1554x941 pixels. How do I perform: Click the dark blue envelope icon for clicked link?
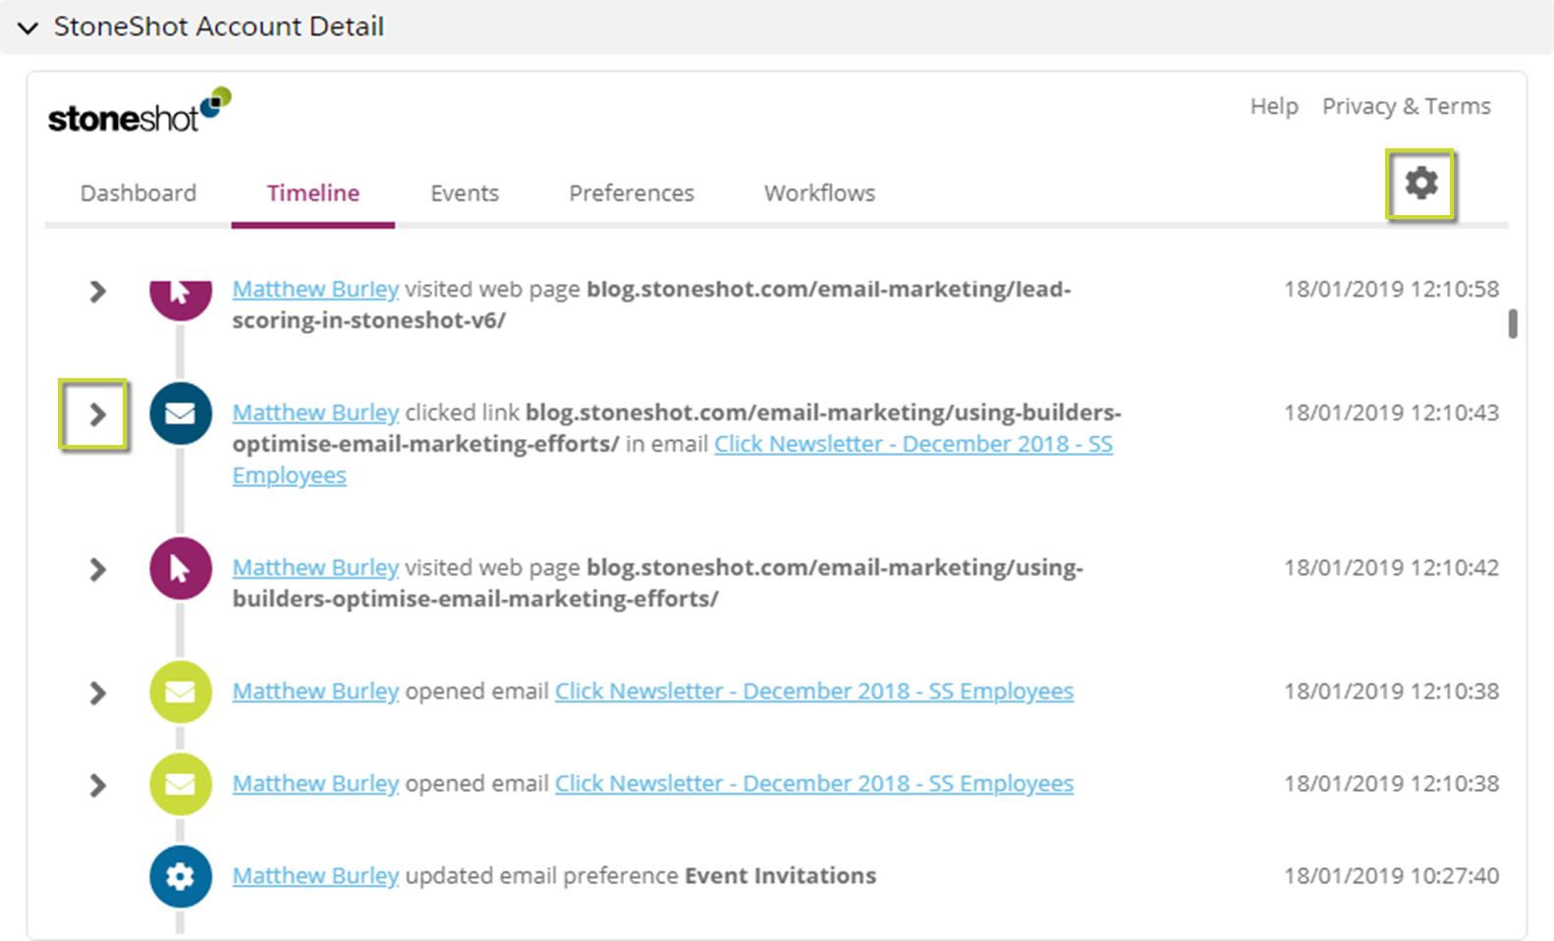181,414
